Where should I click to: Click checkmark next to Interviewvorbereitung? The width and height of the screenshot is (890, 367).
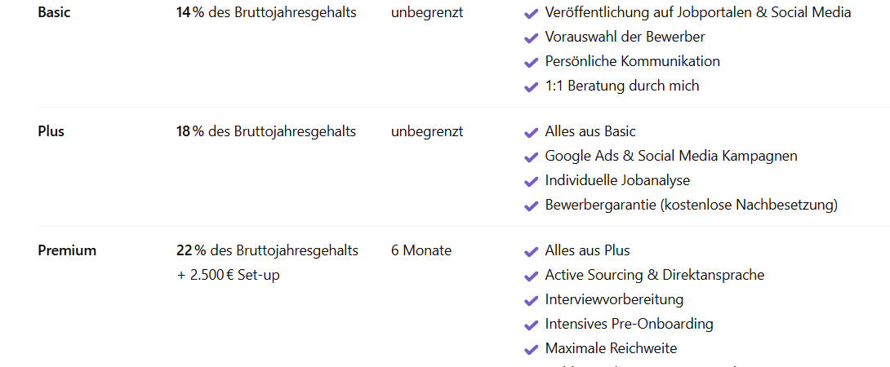tap(531, 301)
